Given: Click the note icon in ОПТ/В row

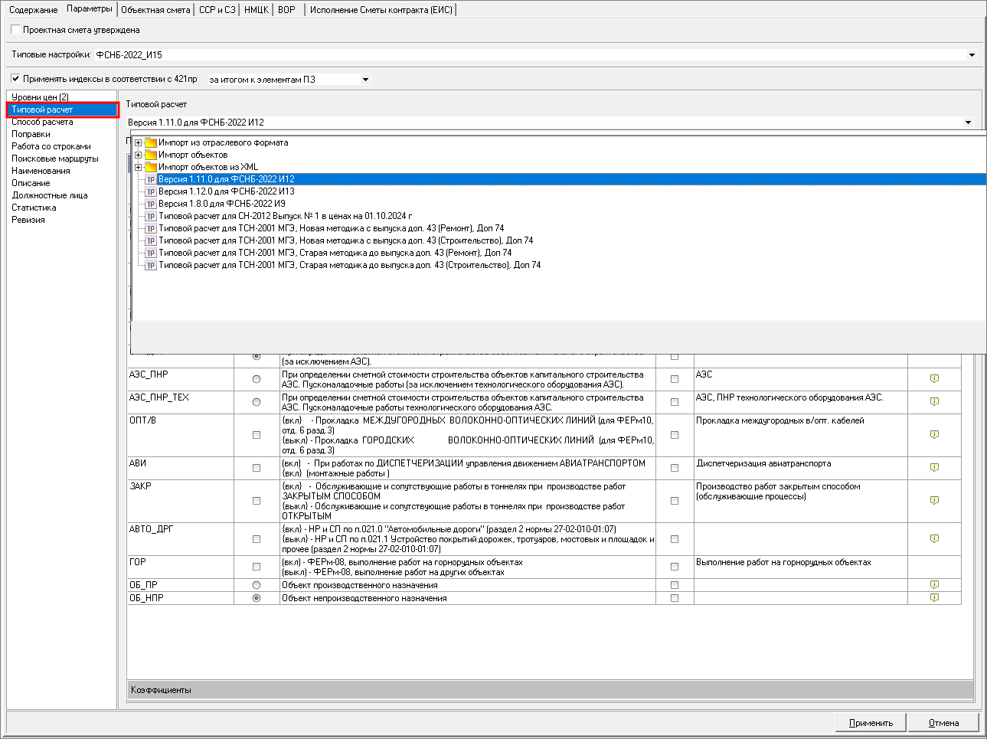Looking at the screenshot, I should pyautogui.click(x=934, y=434).
